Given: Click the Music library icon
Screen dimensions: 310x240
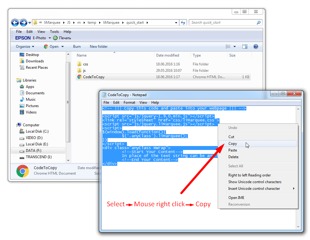Looking at the screenshot, I should coord(22,99).
